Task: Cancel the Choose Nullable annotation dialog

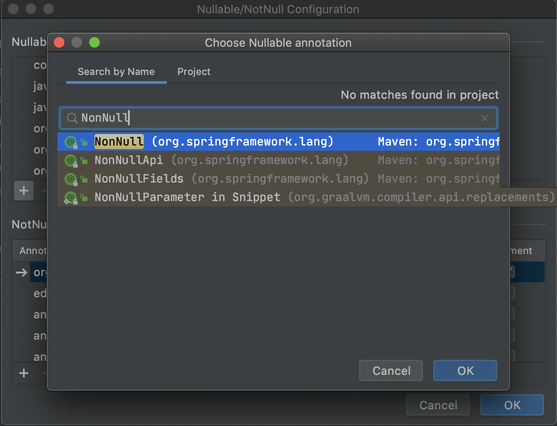Action: click(x=391, y=370)
